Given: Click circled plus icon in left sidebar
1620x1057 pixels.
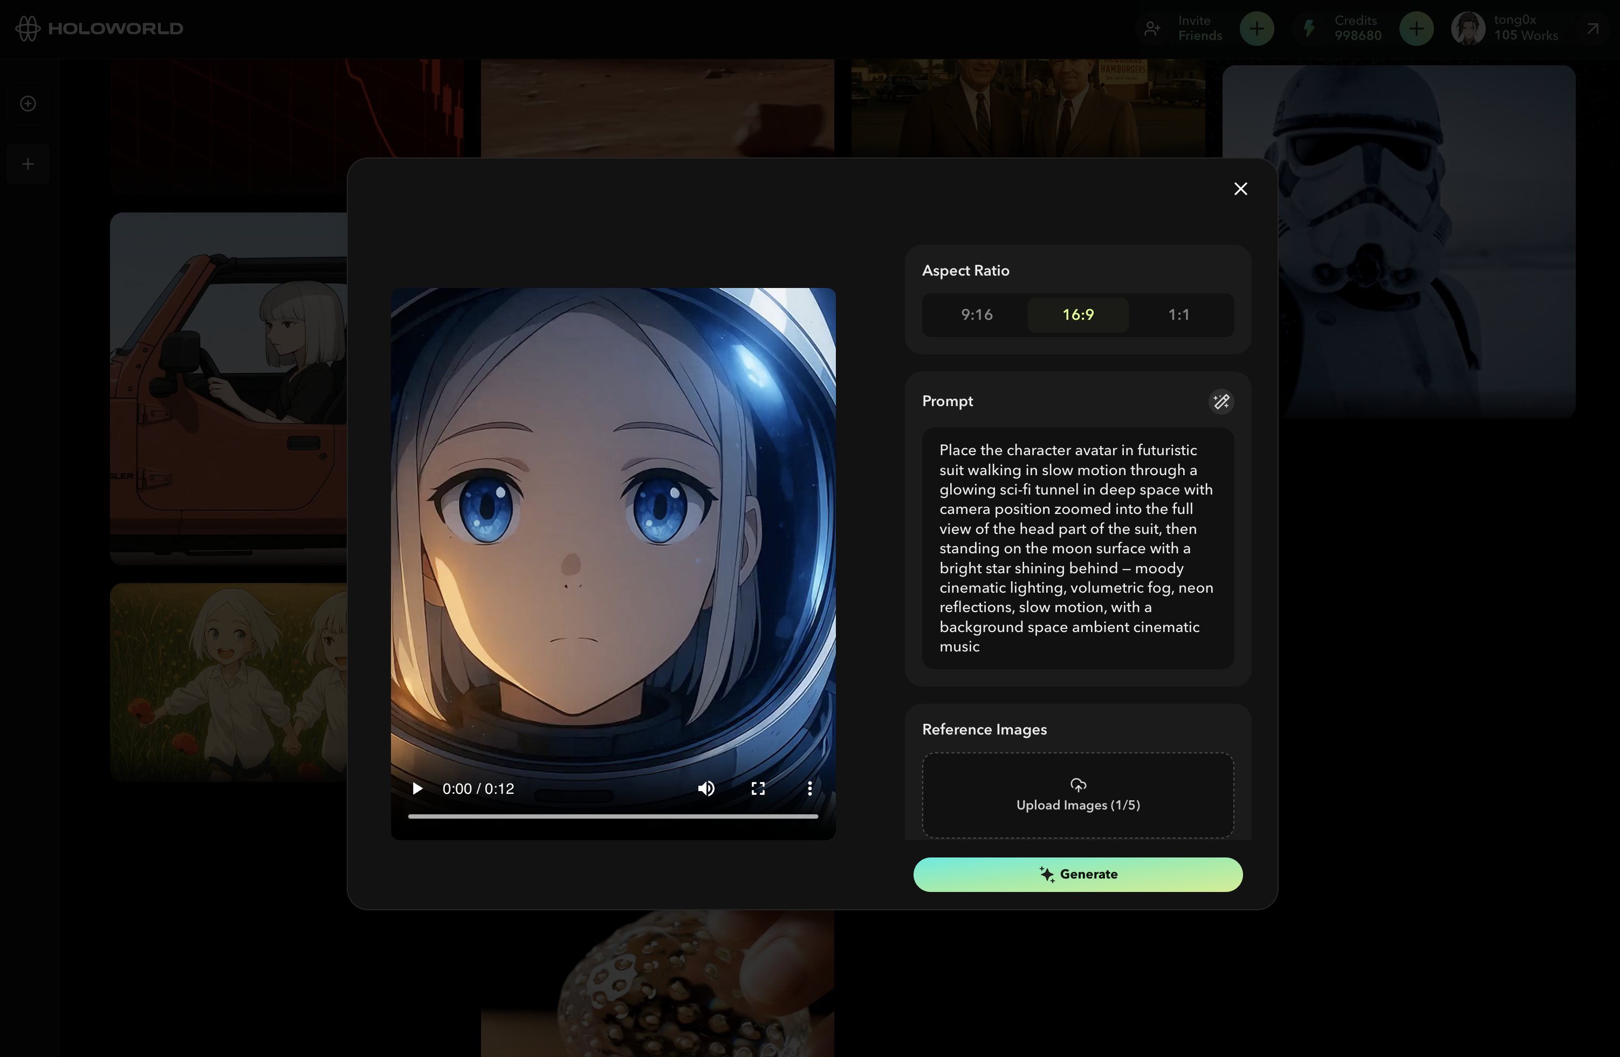Looking at the screenshot, I should click(28, 104).
